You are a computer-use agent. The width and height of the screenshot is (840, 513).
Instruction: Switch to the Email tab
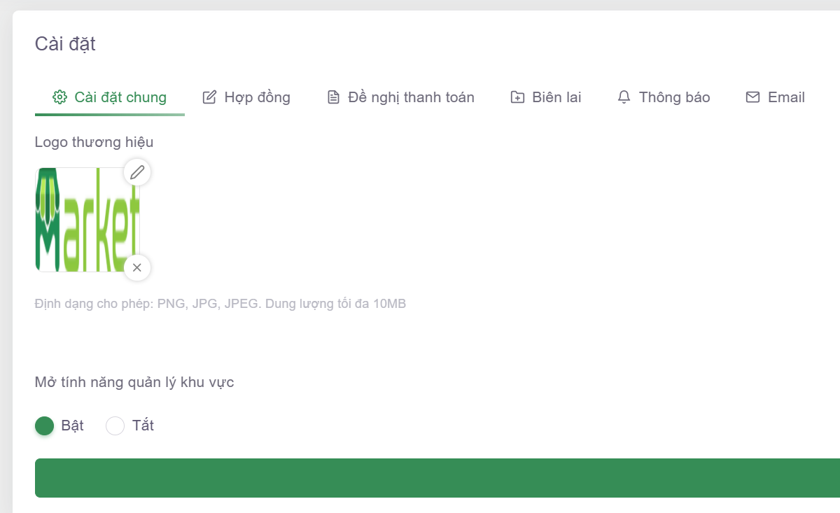click(786, 97)
